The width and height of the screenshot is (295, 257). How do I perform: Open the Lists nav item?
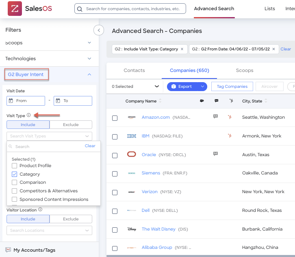[269, 9]
